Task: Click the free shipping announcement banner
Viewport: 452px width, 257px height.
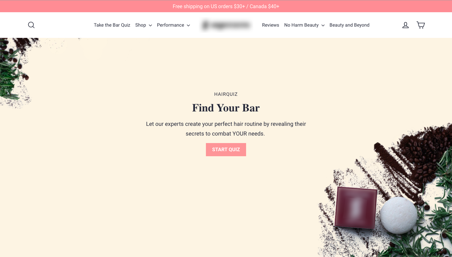Action: (226, 6)
